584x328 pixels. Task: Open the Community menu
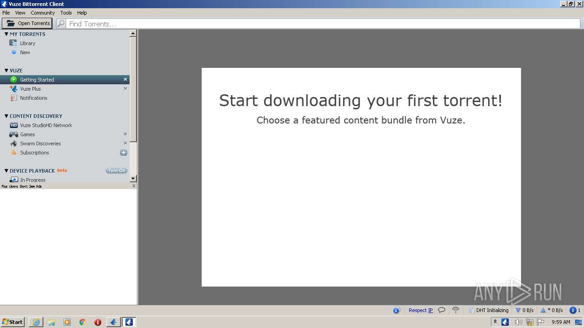pos(43,13)
